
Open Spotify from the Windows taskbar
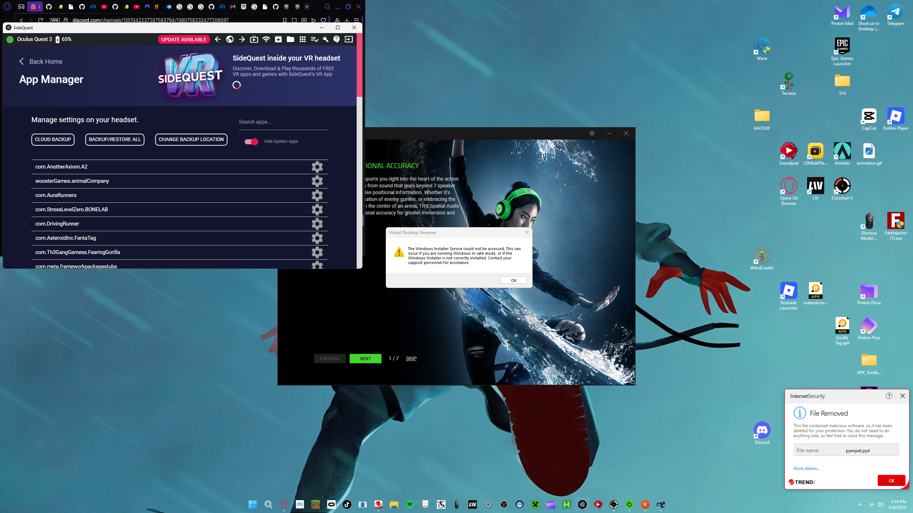click(409, 504)
